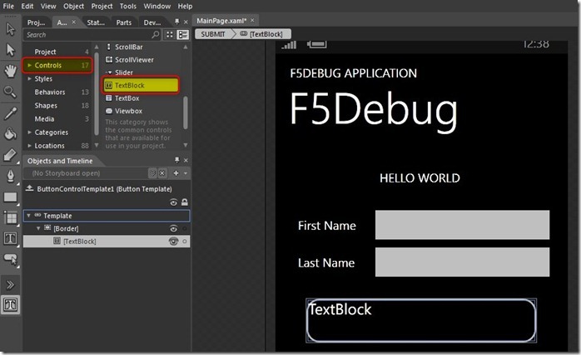Open the Tools menu
Viewport: 581px width, 355px height.
[128, 7]
